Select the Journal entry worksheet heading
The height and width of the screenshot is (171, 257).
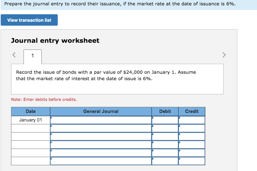coord(55,41)
